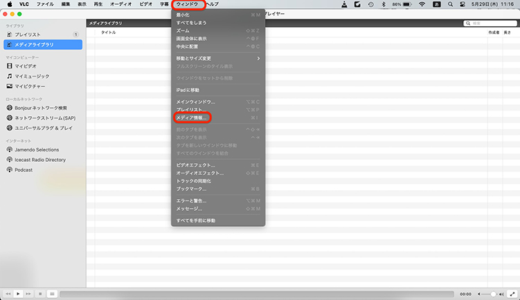Open the ヘルプ menu
The width and height of the screenshot is (520, 300).
213,4
